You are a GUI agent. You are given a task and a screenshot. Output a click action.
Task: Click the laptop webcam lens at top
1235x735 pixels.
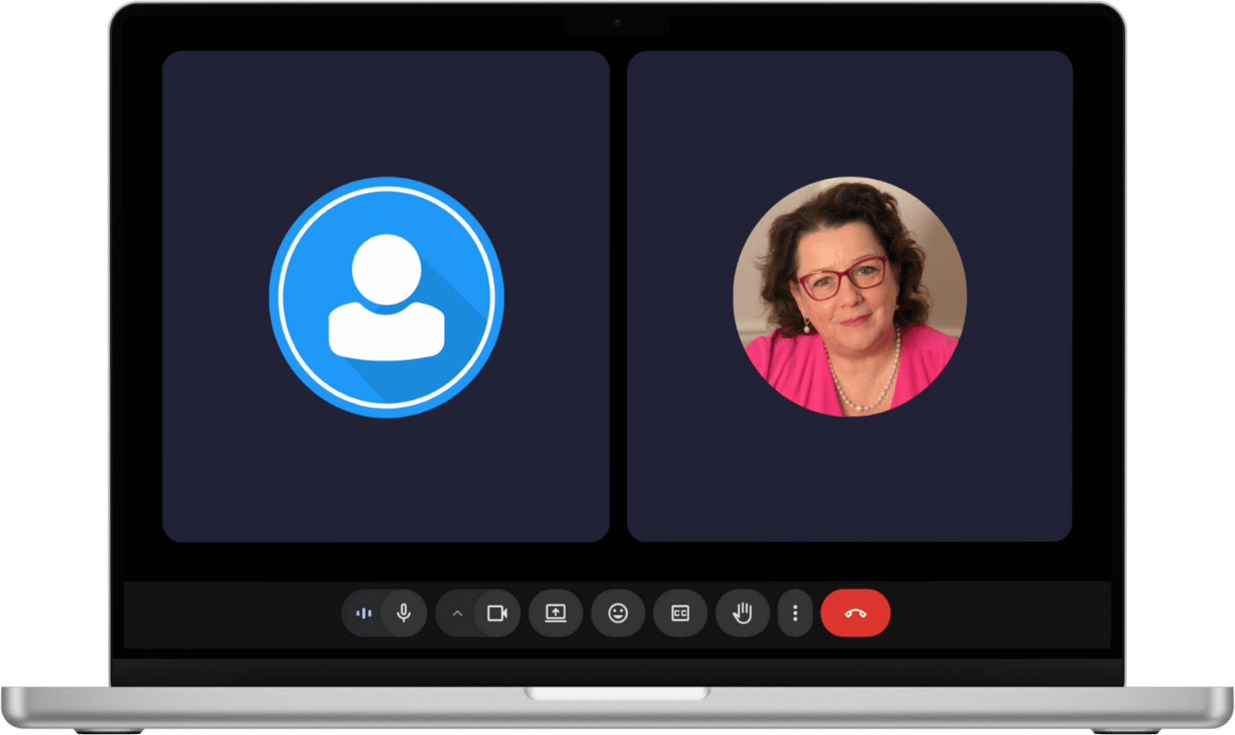tap(617, 22)
